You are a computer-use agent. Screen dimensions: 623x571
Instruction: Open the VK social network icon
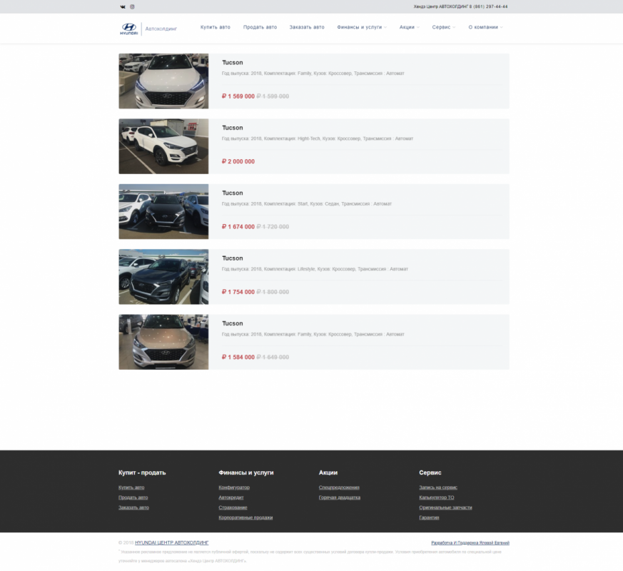tap(123, 6)
